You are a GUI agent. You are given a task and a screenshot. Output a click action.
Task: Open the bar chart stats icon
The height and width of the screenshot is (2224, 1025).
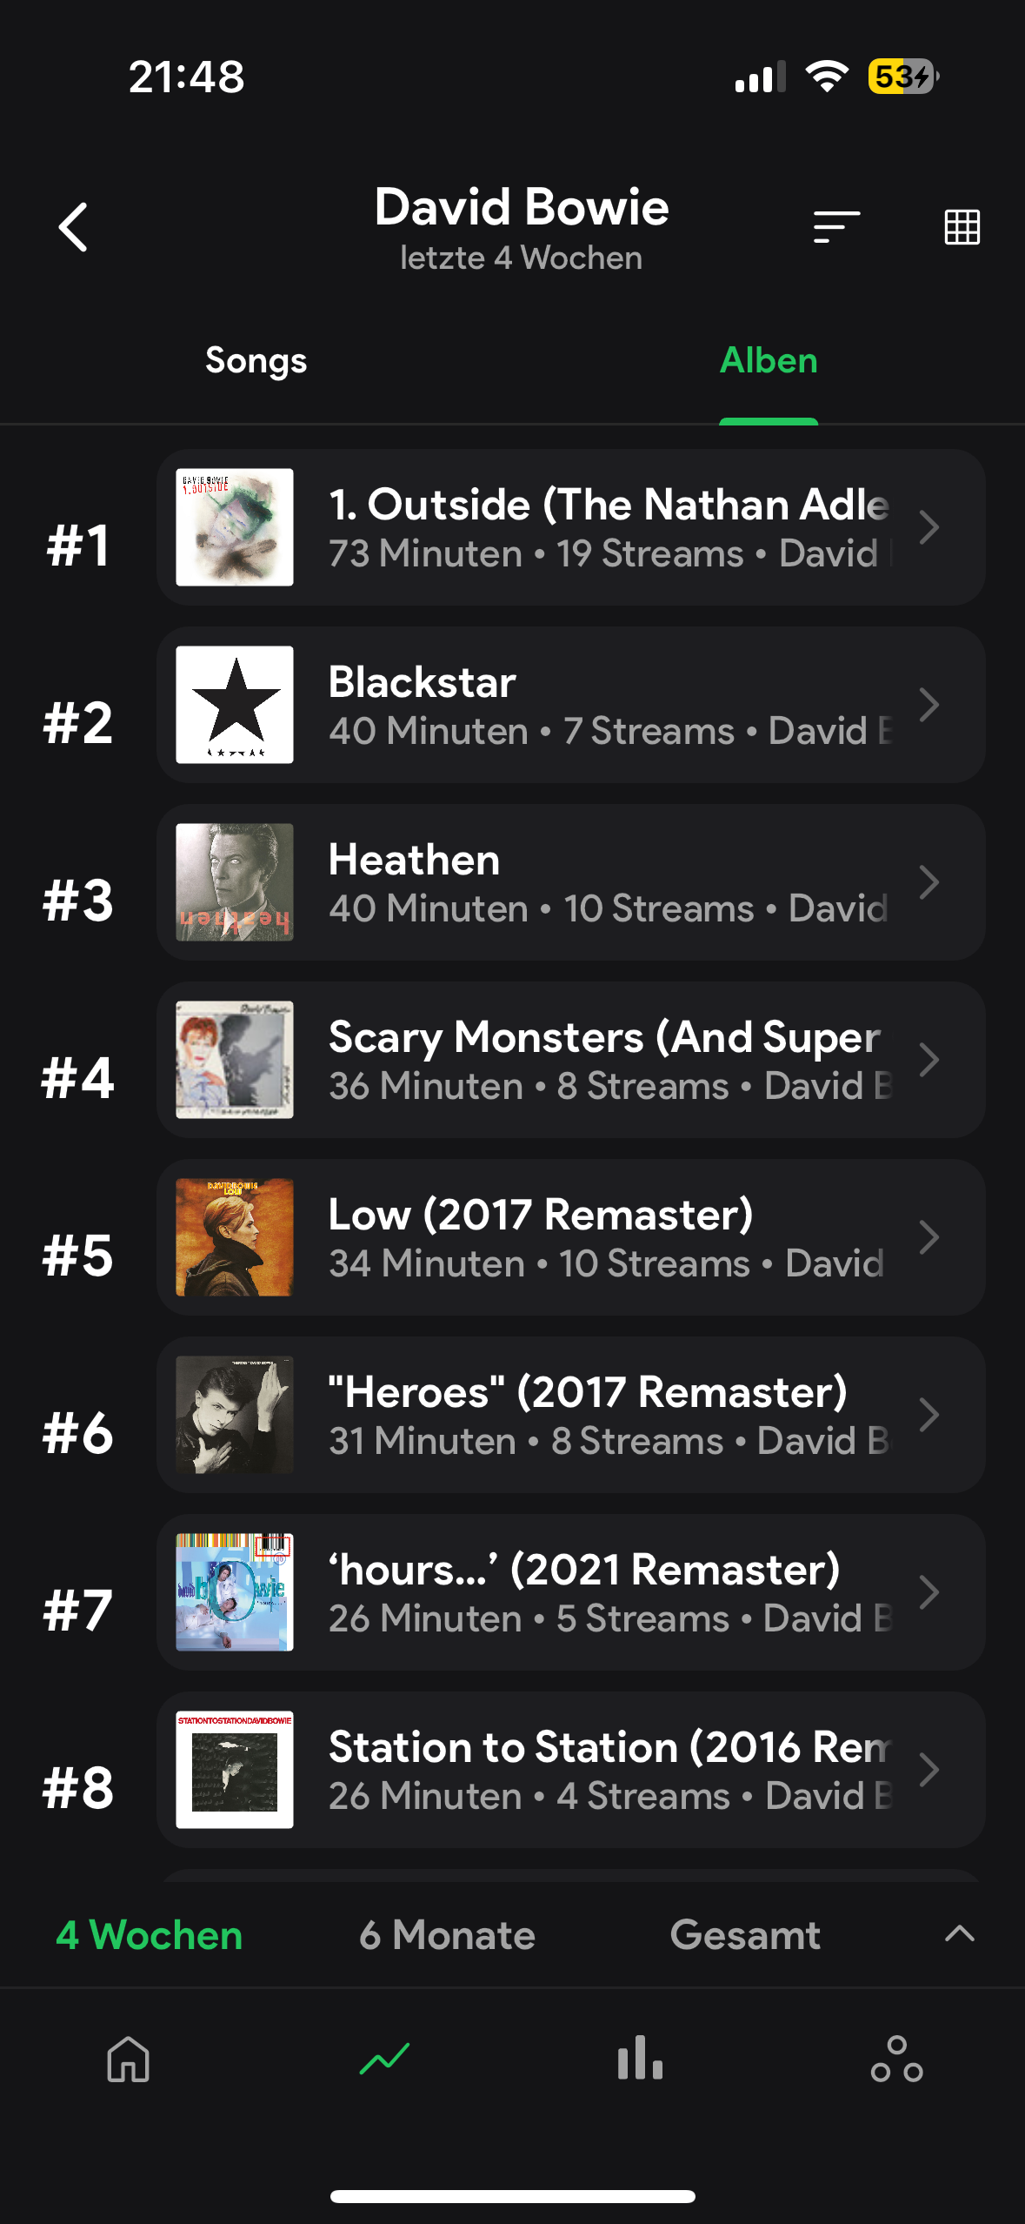point(640,2059)
